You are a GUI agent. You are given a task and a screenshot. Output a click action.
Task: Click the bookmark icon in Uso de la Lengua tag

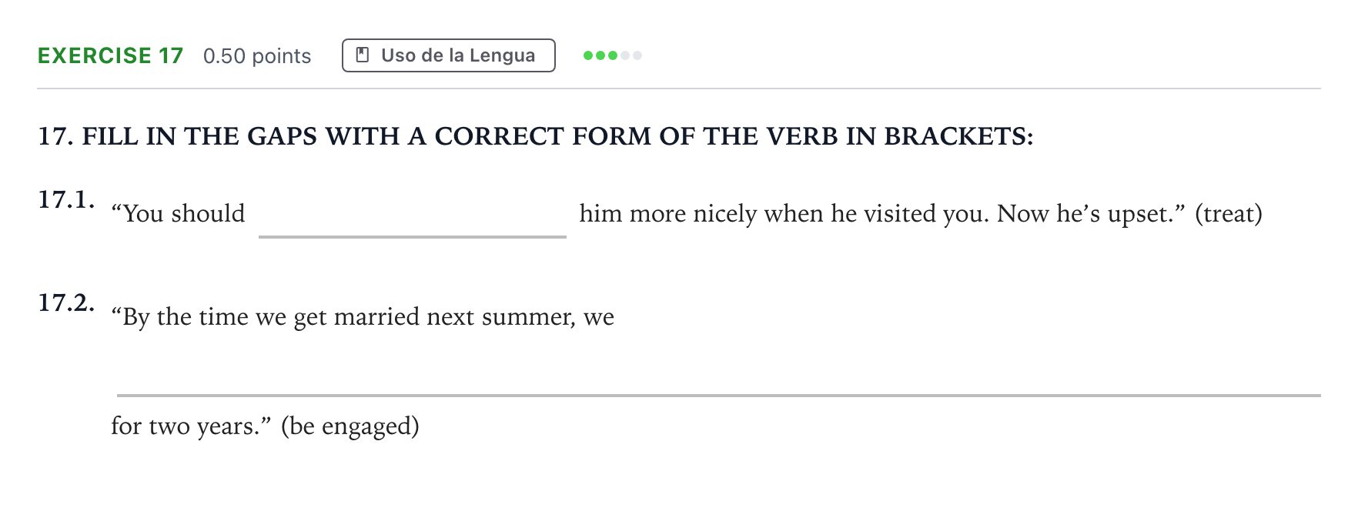coord(363,55)
